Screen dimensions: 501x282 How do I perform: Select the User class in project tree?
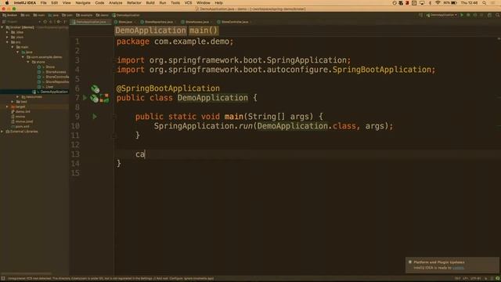49,87
